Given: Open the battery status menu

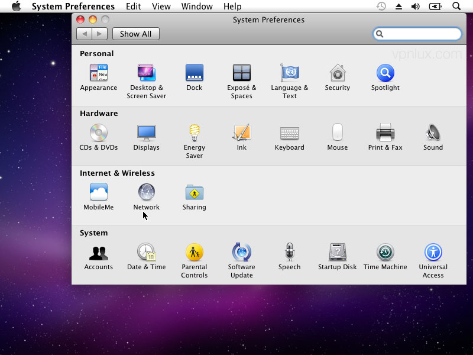Looking at the screenshot, I should click(435, 7).
